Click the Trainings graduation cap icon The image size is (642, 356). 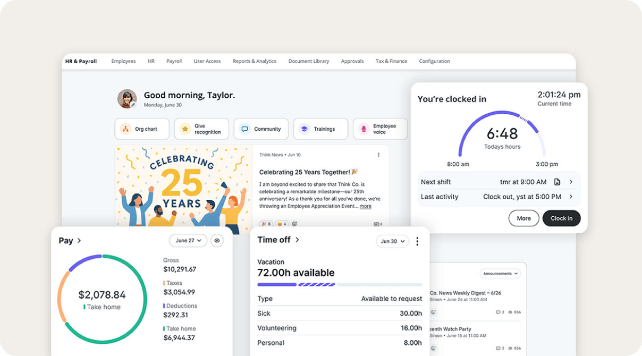point(304,129)
